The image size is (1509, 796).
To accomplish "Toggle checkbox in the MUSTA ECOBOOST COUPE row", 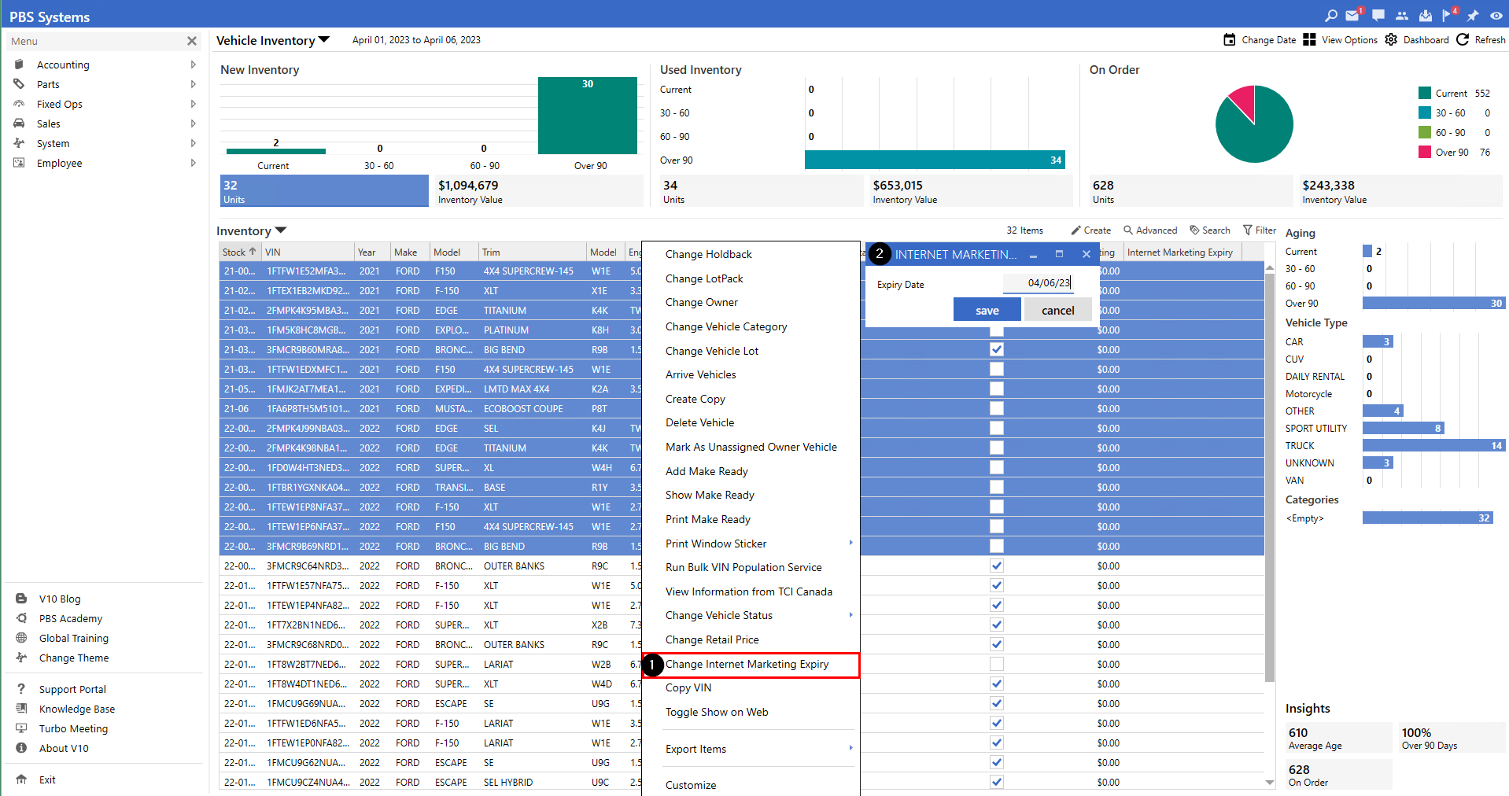I will pyautogui.click(x=997, y=408).
